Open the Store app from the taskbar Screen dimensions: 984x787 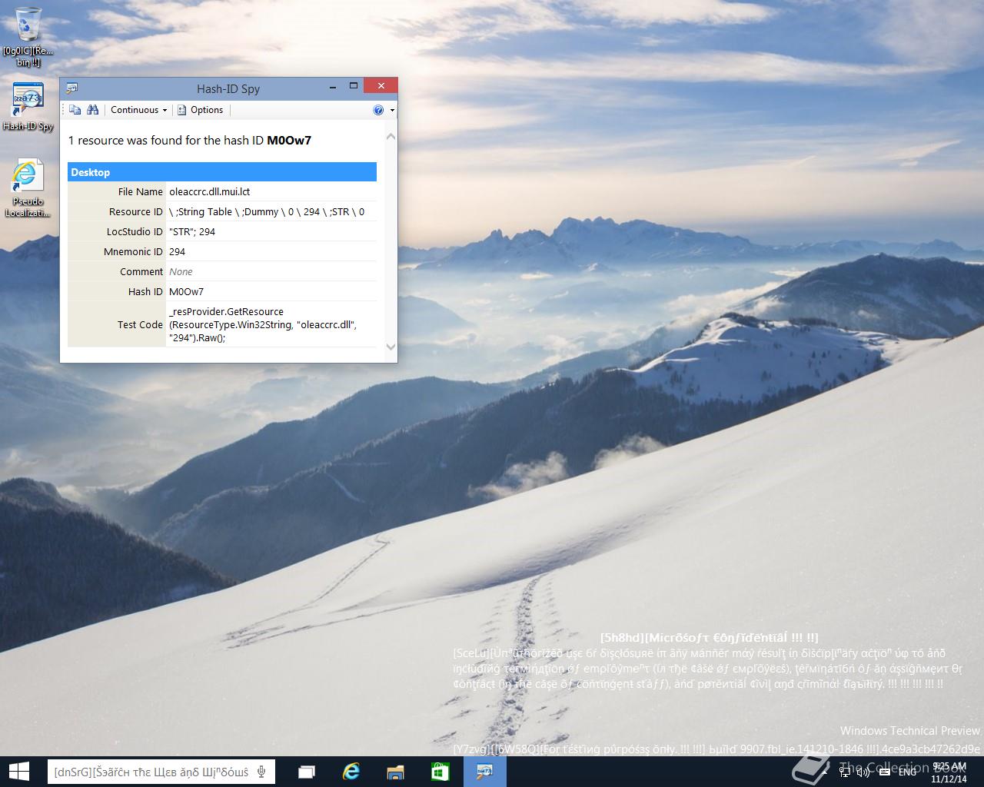tap(440, 772)
